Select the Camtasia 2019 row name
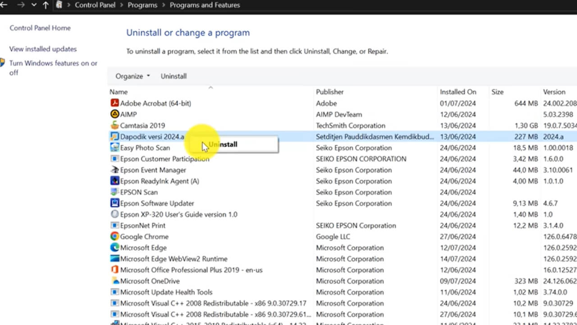The width and height of the screenshot is (577, 325). click(142, 125)
